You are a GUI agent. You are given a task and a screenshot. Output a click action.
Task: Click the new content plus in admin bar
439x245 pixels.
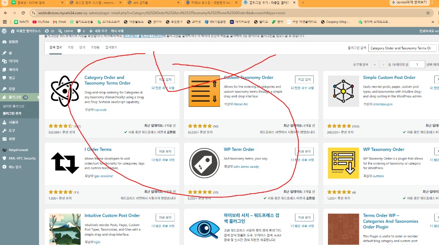[x=98, y=31]
